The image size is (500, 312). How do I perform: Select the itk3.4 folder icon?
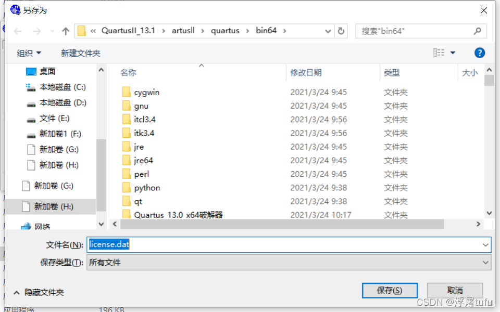point(126,133)
